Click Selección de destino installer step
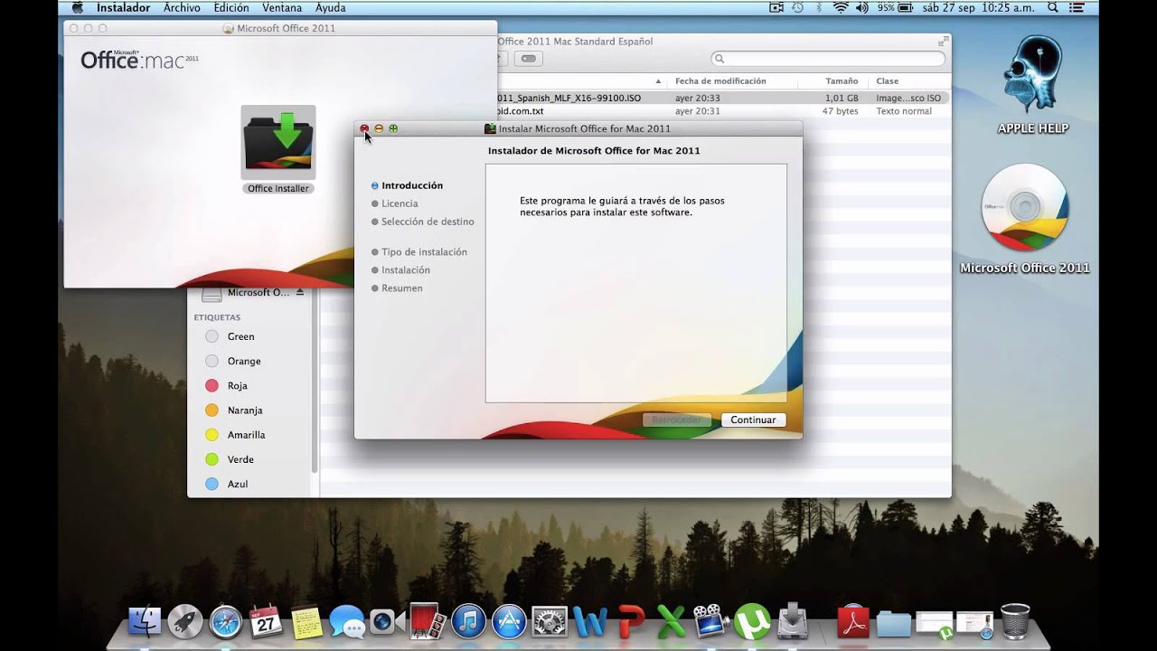 428,222
